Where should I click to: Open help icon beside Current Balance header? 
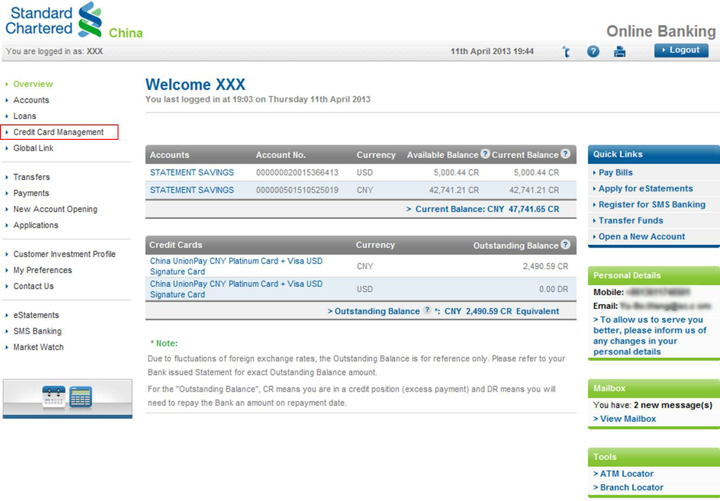pos(565,154)
